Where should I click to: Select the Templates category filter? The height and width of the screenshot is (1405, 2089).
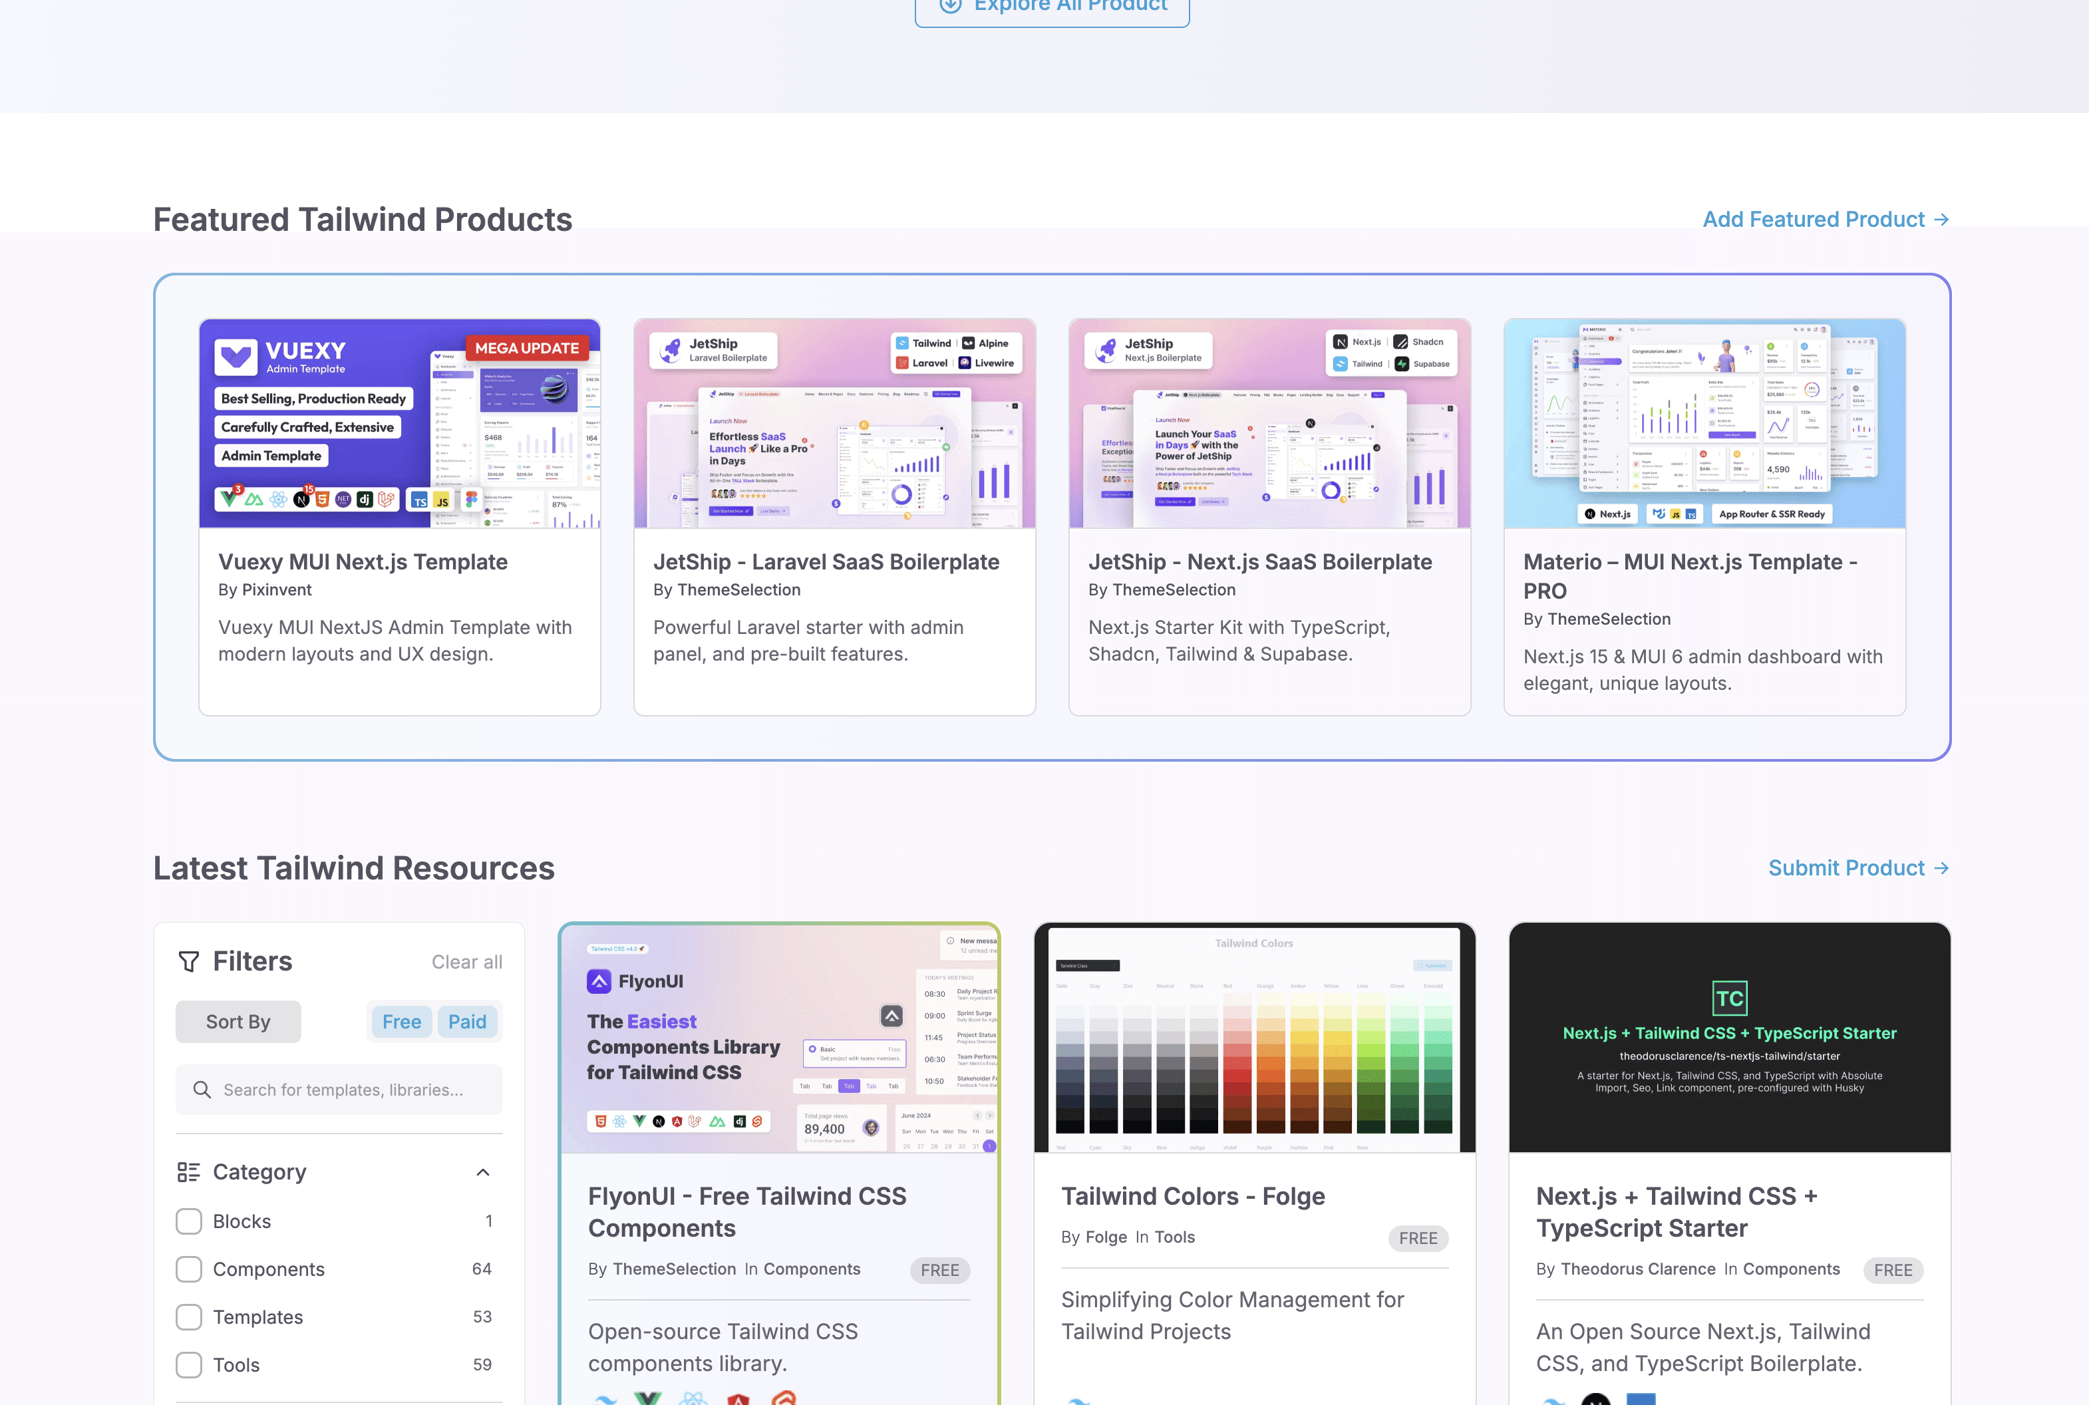coord(189,1317)
